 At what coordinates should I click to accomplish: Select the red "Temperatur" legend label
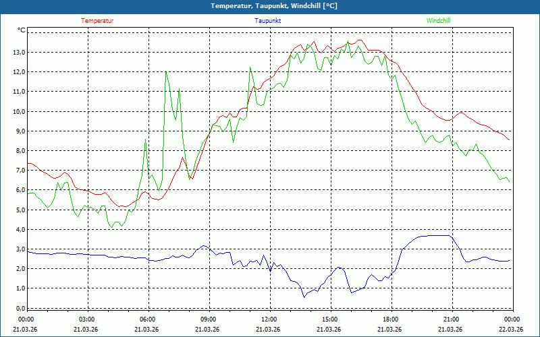(97, 21)
